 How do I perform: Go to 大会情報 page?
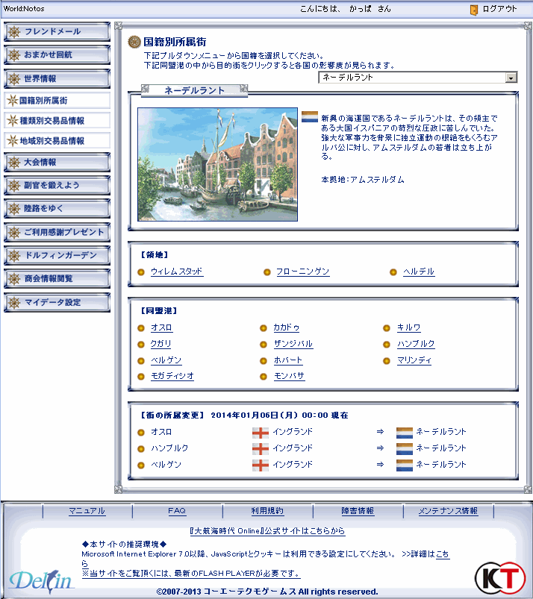point(57,163)
